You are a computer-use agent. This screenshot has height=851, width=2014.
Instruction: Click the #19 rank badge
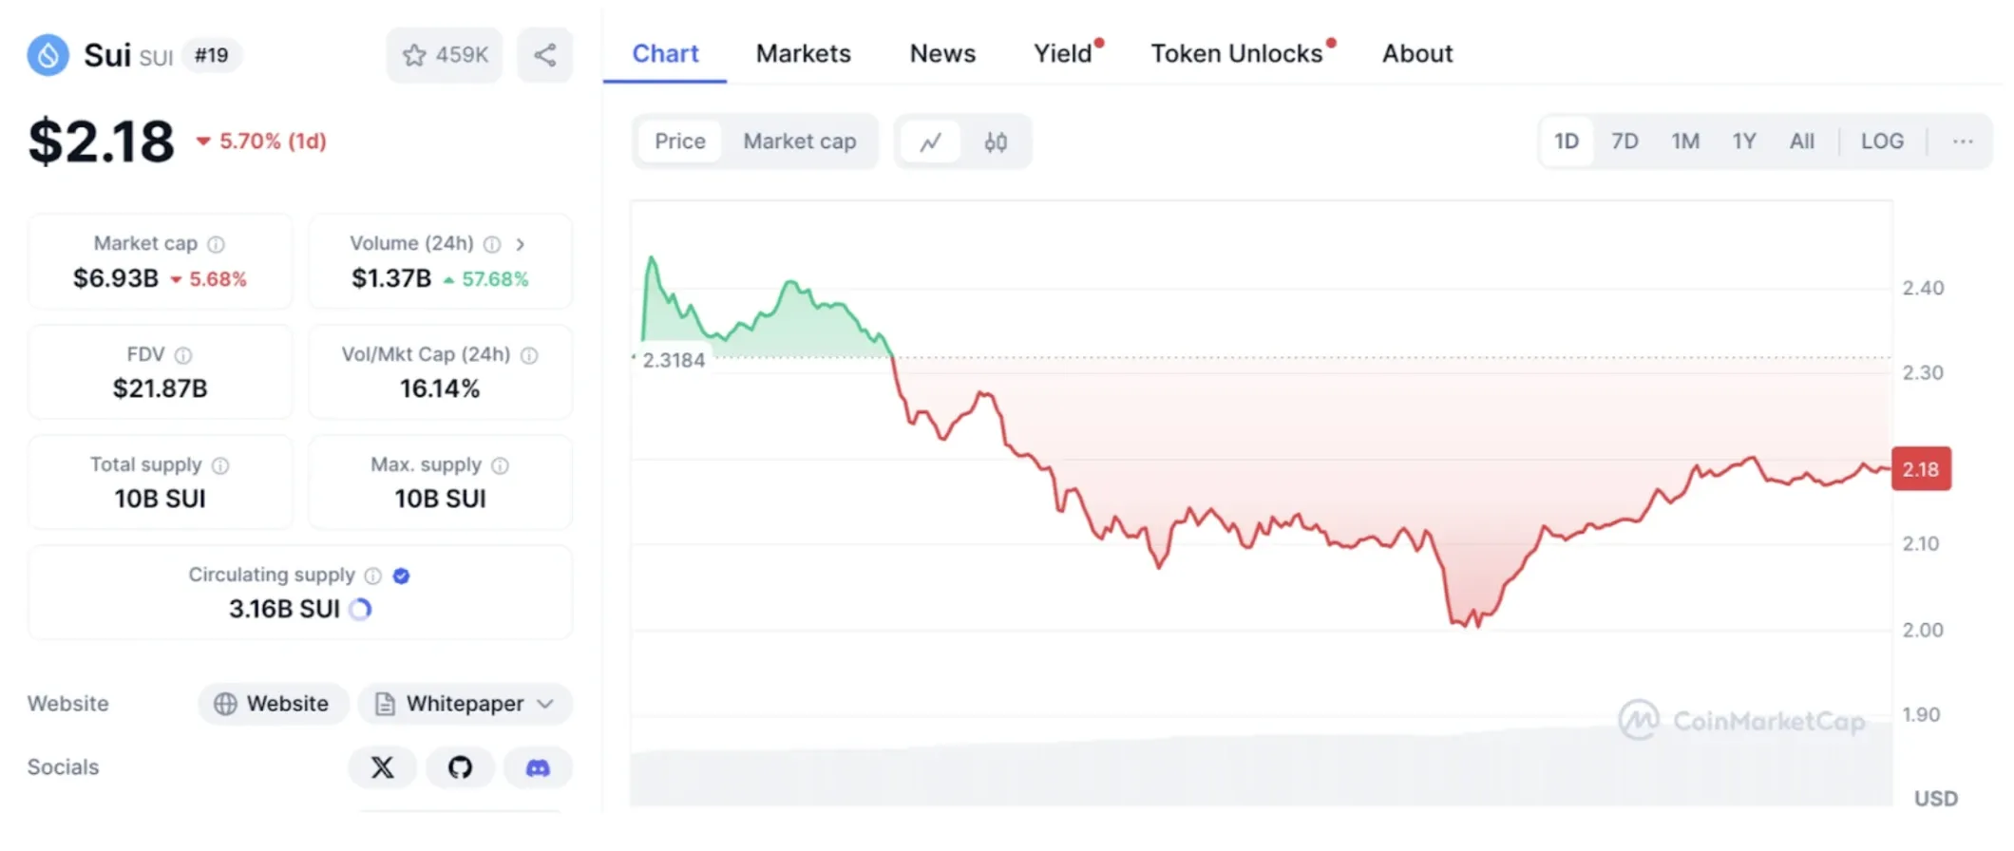(212, 55)
